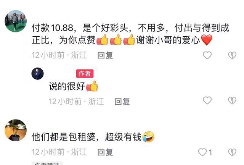Reply to the 付款10.88 comment via 回复

coord(105,55)
